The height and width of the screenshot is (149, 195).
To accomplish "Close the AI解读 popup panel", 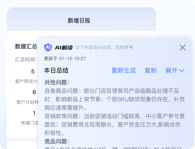I will [183, 48].
